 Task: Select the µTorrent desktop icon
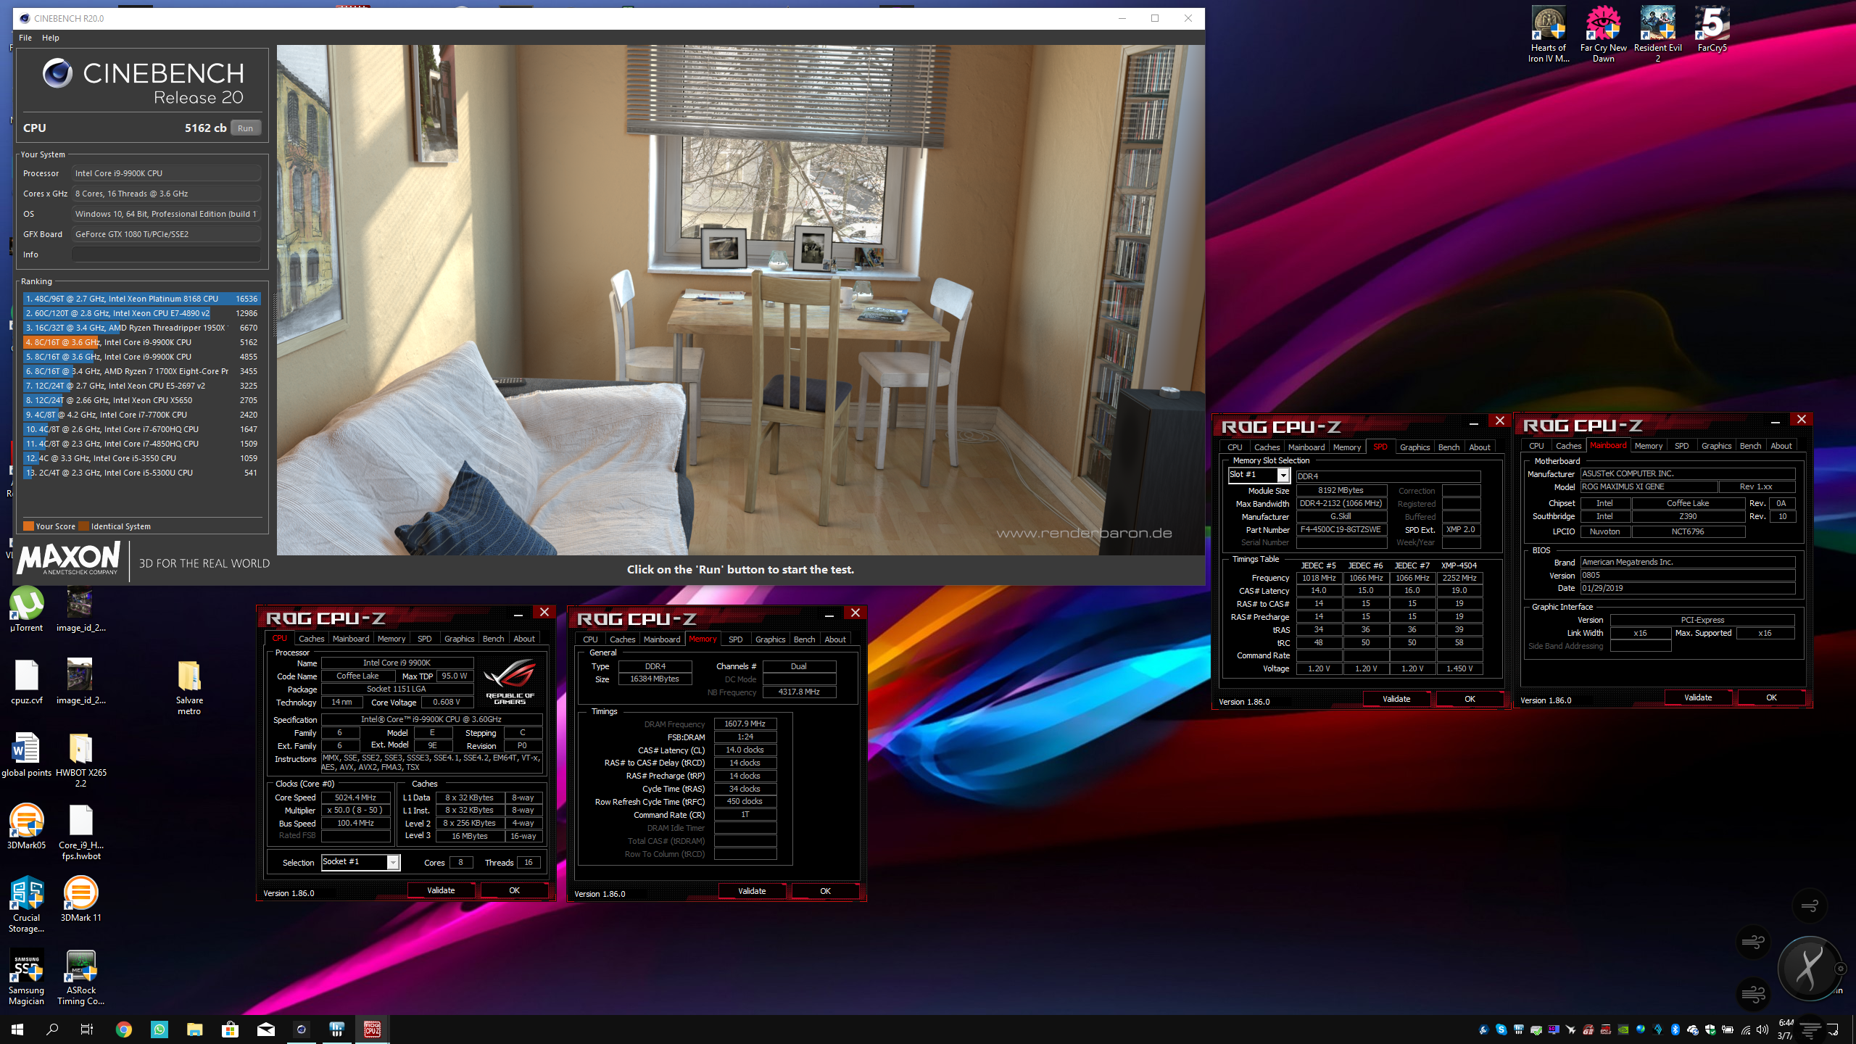pos(27,609)
